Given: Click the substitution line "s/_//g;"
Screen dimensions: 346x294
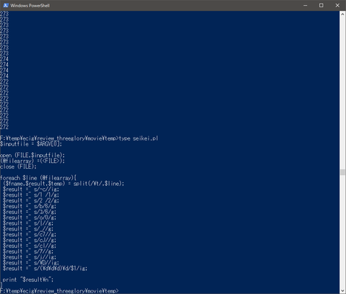Looking at the screenshot, I should tap(28, 229).
